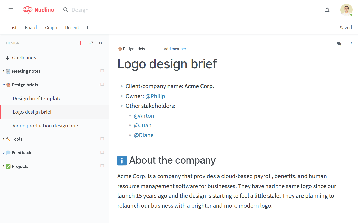Collapse the Design briefs section

(4, 85)
